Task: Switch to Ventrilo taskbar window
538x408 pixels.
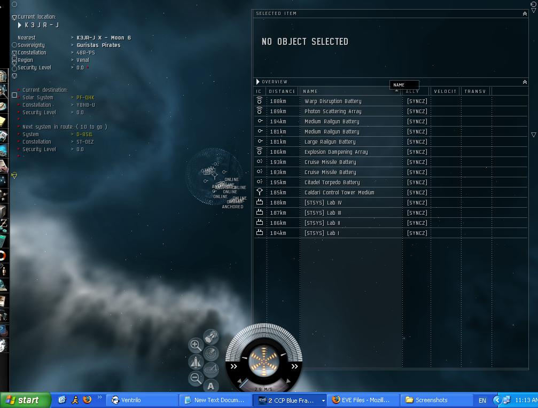Action: (142, 400)
